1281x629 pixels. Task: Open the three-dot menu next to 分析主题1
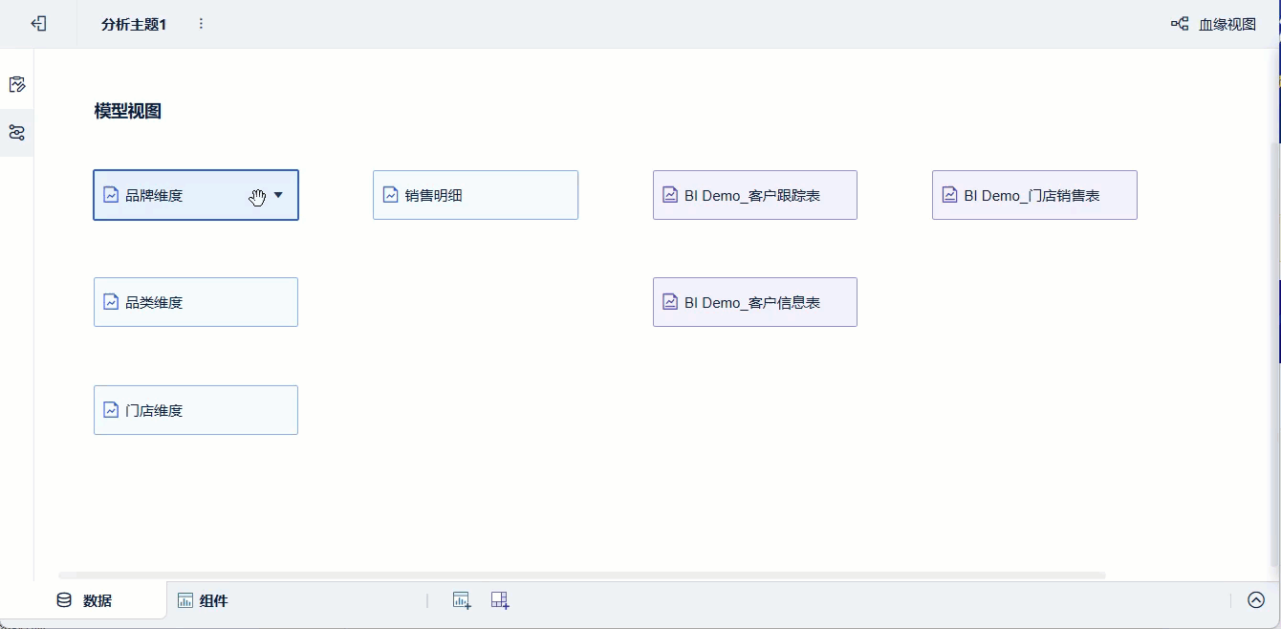tap(201, 24)
